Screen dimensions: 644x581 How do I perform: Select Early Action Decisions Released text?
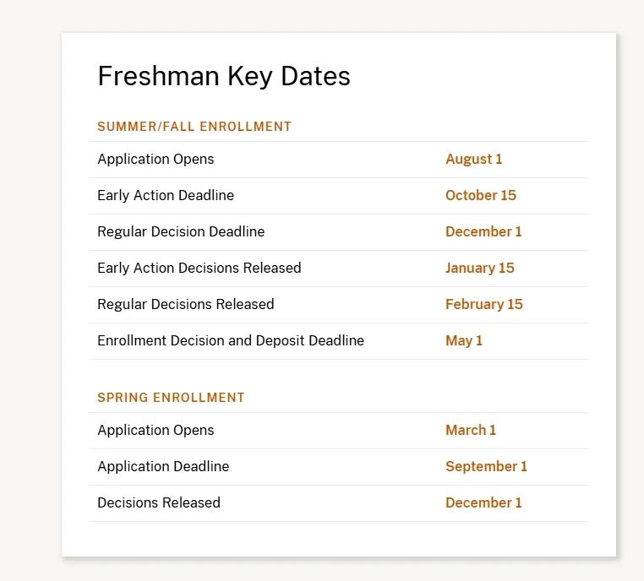(199, 268)
